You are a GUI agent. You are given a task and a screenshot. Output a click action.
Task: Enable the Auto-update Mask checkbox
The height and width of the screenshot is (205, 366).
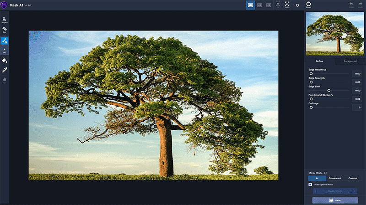pyautogui.click(x=310, y=184)
